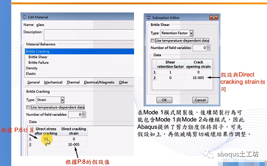
Task: Select row 1 direct cracking strain cell
Action: pyautogui.click(x=74, y=139)
